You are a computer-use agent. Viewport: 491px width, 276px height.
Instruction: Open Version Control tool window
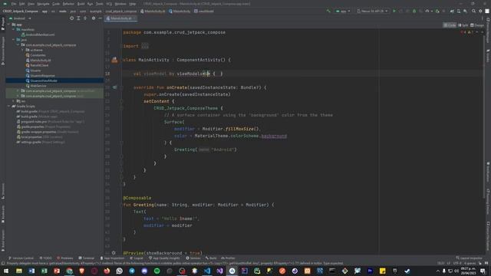(x=21, y=258)
